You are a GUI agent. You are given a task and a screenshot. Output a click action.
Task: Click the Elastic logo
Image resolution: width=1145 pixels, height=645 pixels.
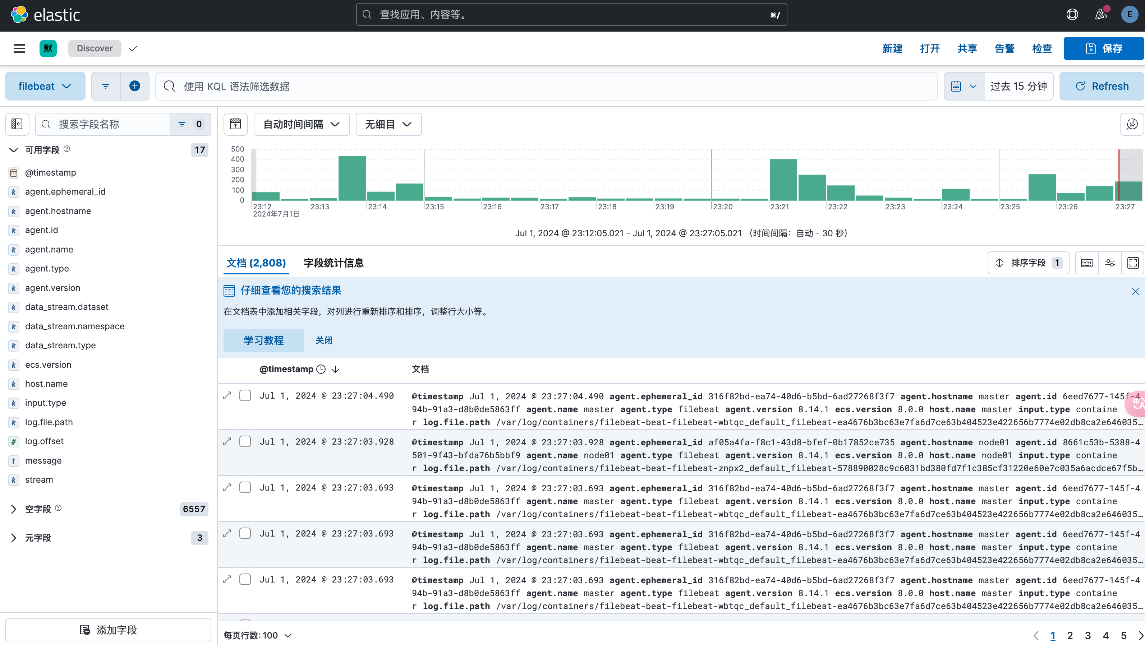[45, 15]
